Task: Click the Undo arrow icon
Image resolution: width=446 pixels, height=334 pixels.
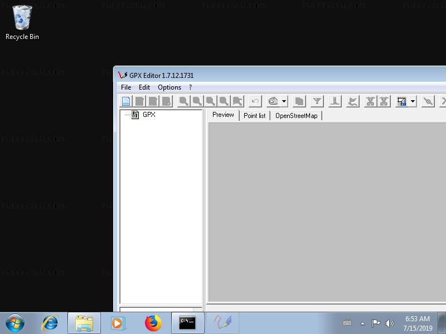Action: [255, 101]
